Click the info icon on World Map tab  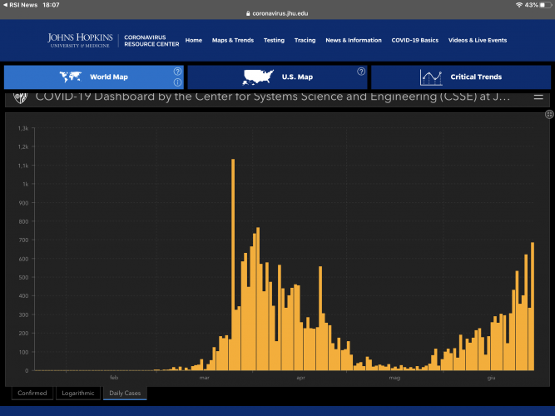click(x=176, y=82)
